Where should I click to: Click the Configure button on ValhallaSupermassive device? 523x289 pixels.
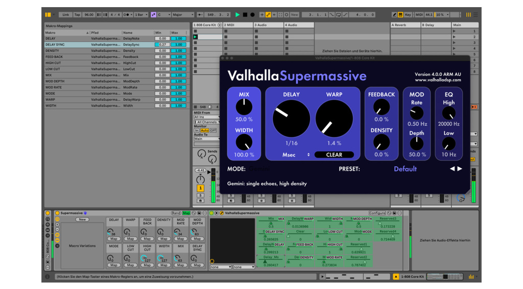377,213
